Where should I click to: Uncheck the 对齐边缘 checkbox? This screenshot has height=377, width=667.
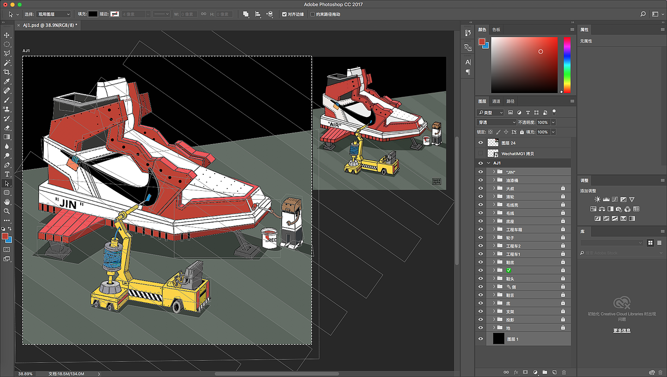pos(284,15)
